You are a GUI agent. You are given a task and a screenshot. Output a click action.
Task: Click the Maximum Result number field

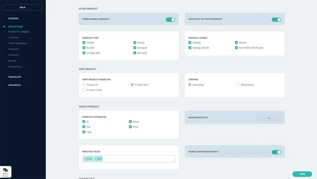268,118
